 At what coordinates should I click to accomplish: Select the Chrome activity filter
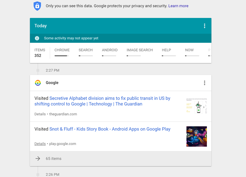(x=62, y=52)
